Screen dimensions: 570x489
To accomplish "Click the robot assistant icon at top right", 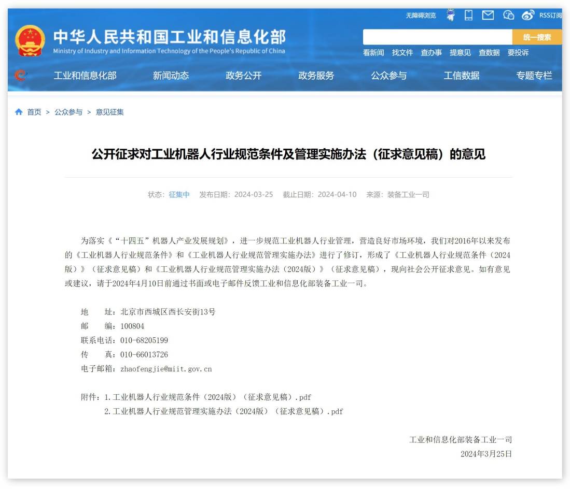I will point(450,16).
